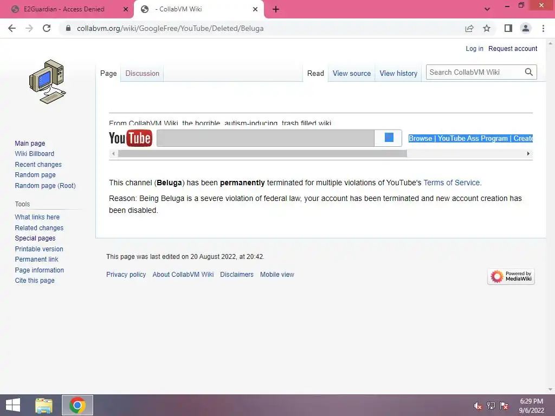Select the Read tab
This screenshot has width=555, height=416.
point(315,73)
